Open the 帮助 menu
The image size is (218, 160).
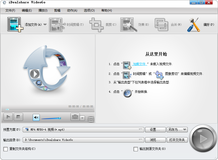tap(106, 10)
